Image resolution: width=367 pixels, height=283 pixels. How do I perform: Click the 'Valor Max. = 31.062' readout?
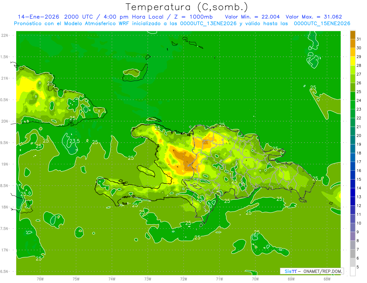click(x=314, y=17)
